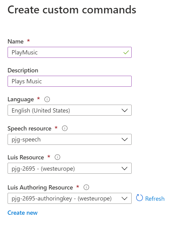Expand the Luis Authoring Resource pjg-2695-authoringkey dropdown
This screenshot has width=183, height=233.
click(64, 198)
